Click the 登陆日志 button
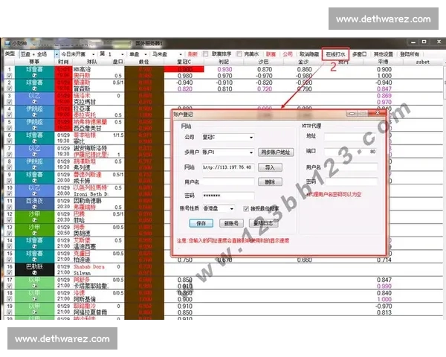446x357 pixels. 263,223
